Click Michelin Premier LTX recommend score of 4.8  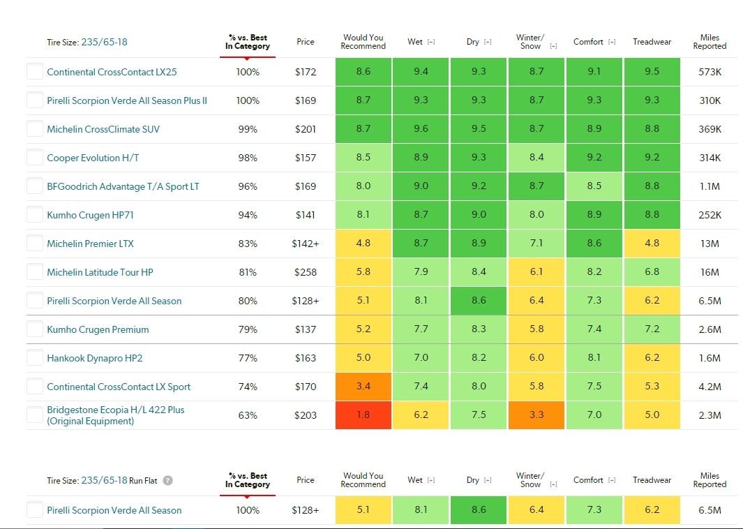click(x=363, y=243)
